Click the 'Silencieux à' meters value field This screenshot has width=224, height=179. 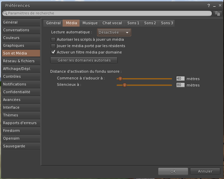pos(180,85)
